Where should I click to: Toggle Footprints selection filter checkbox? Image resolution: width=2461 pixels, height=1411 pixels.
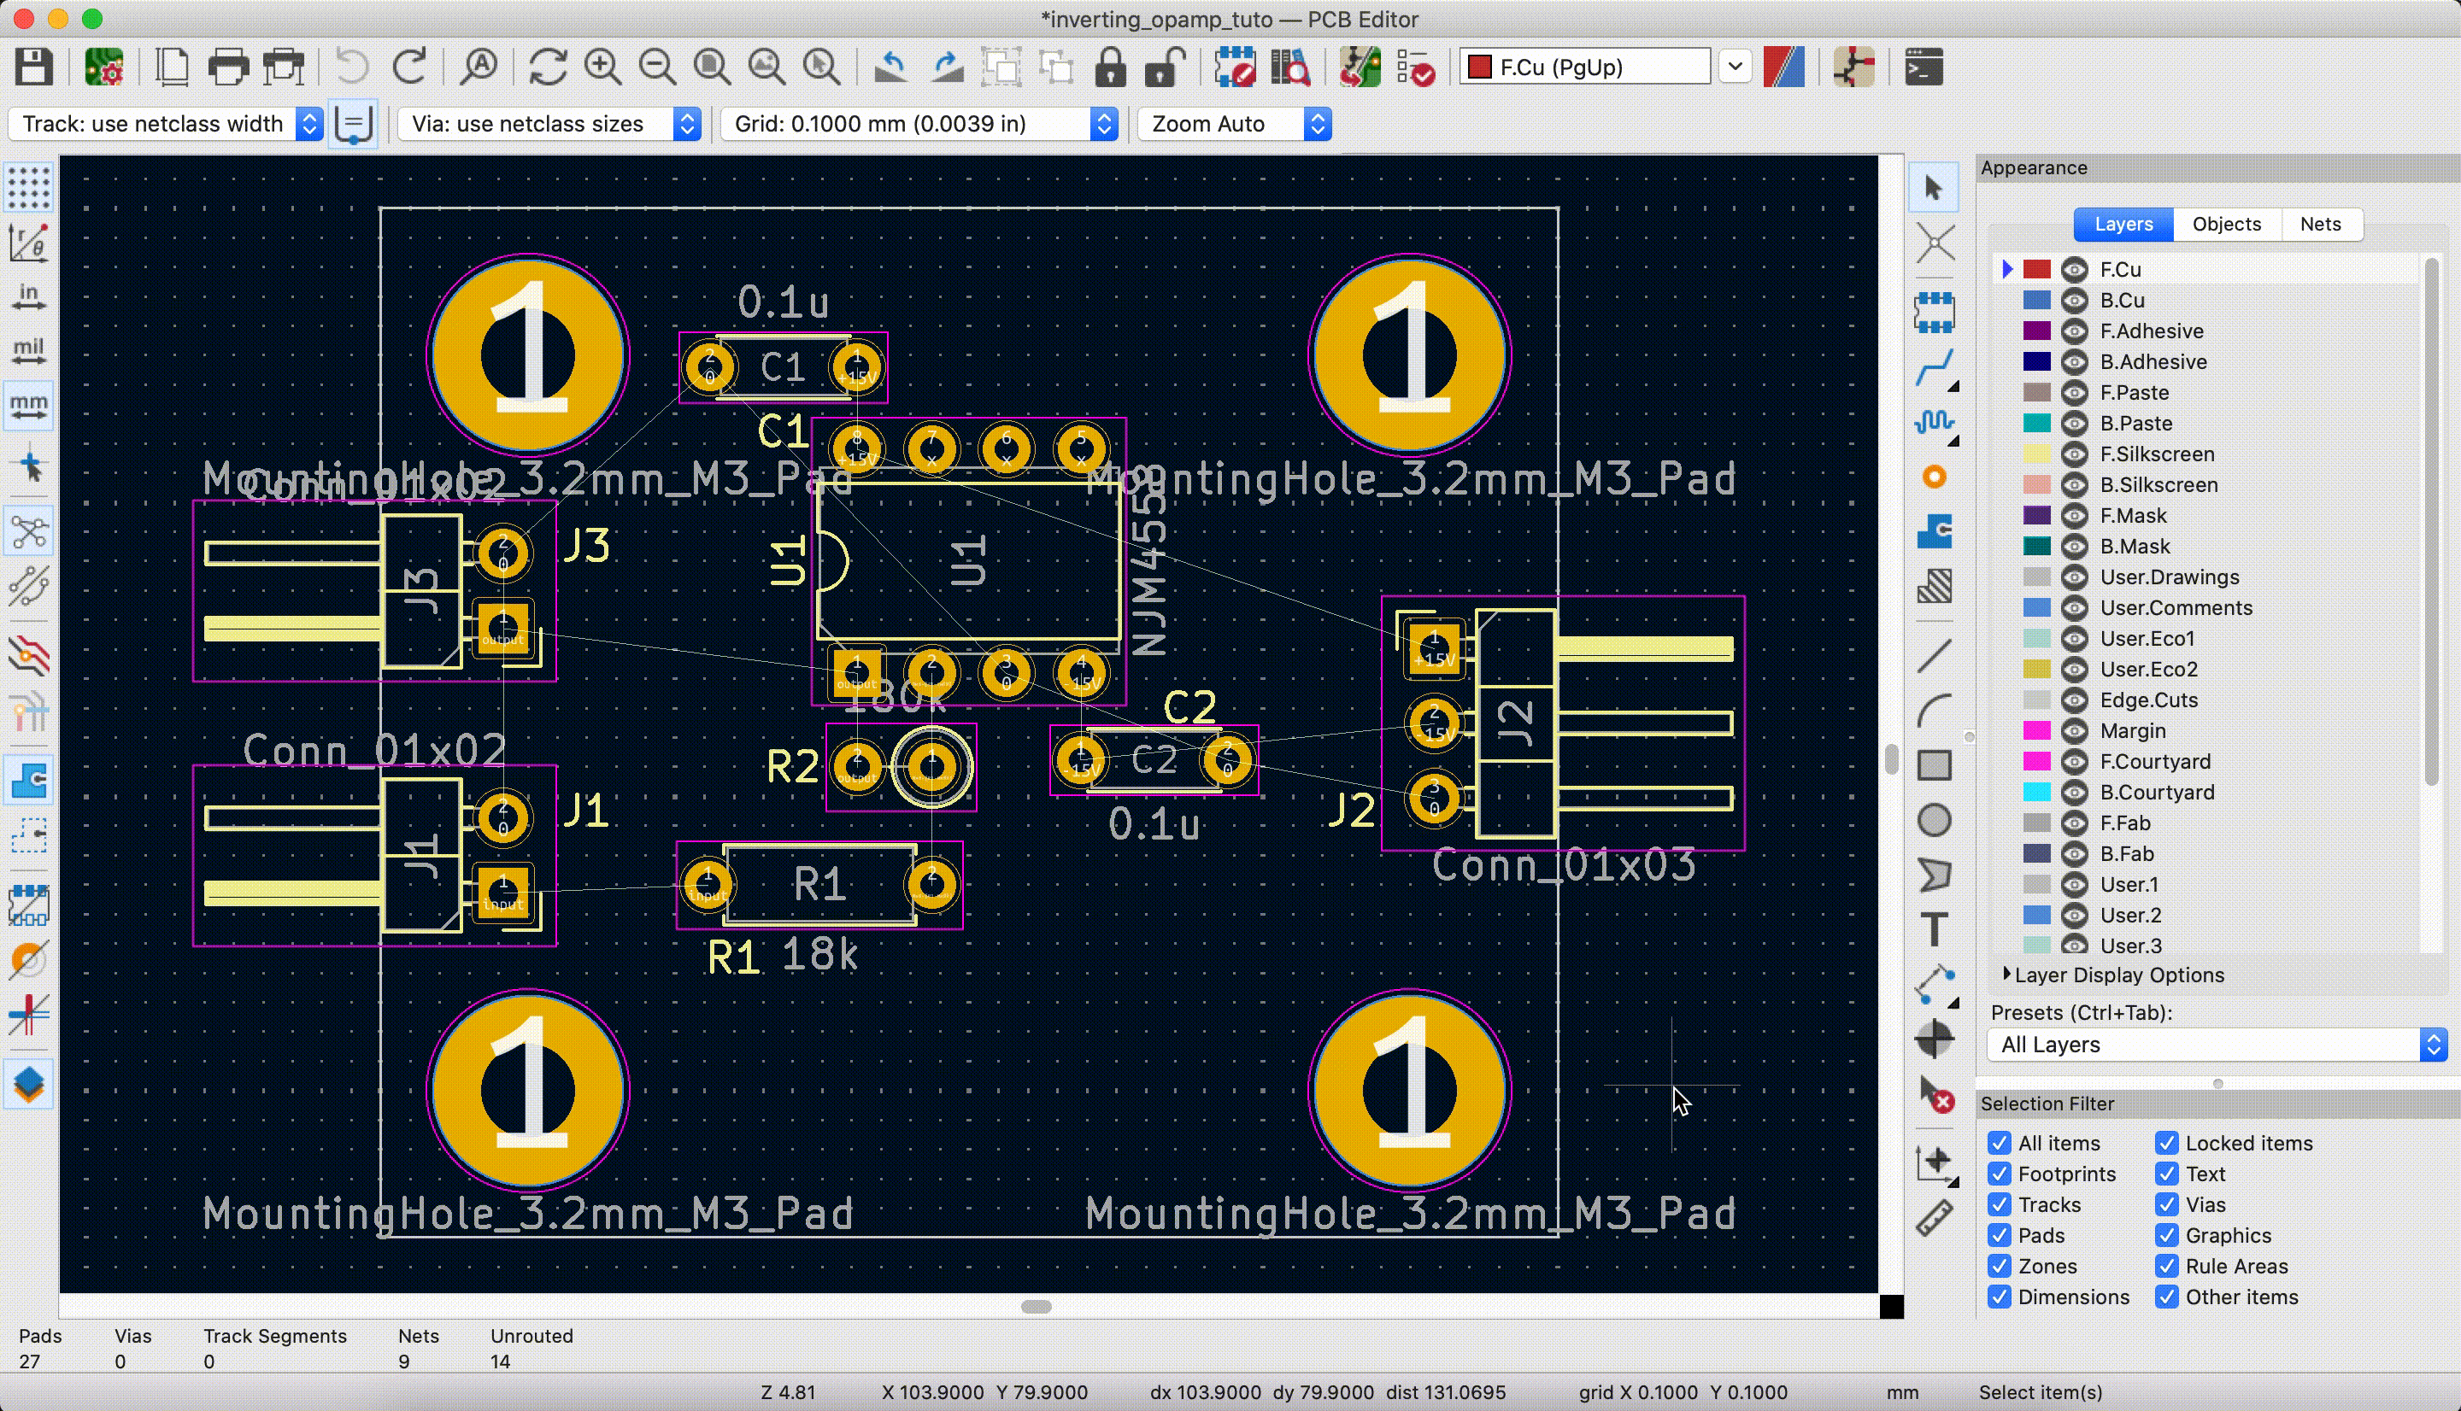[2000, 1173]
